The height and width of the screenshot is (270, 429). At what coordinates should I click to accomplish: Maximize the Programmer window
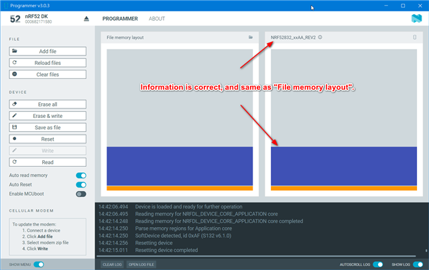click(x=403, y=5)
